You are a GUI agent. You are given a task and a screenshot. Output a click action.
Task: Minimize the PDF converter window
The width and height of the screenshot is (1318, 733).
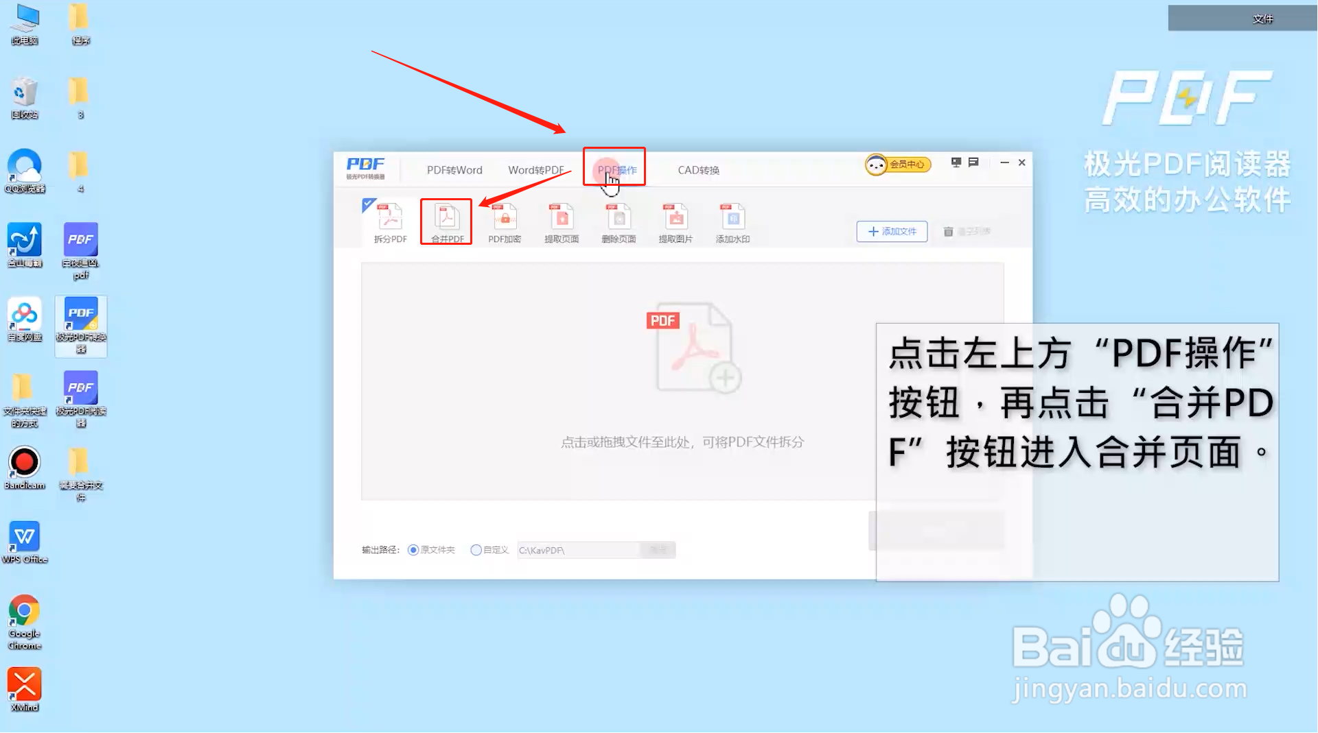click(x=1004, y=163)
